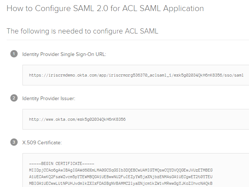
Task: Click the step 2 number badge
Action: point(14,98)
